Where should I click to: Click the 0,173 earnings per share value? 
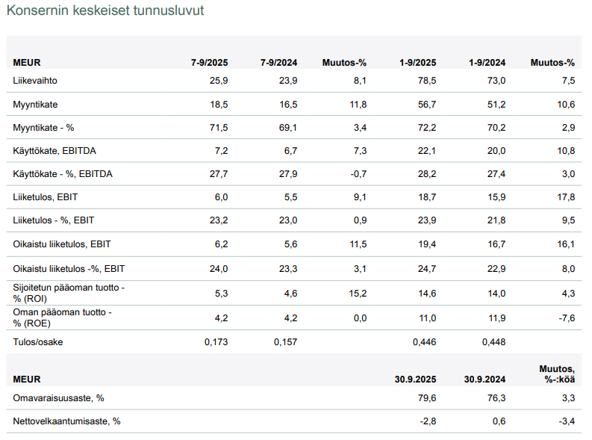pyautogui.click(x=216, y=342)
